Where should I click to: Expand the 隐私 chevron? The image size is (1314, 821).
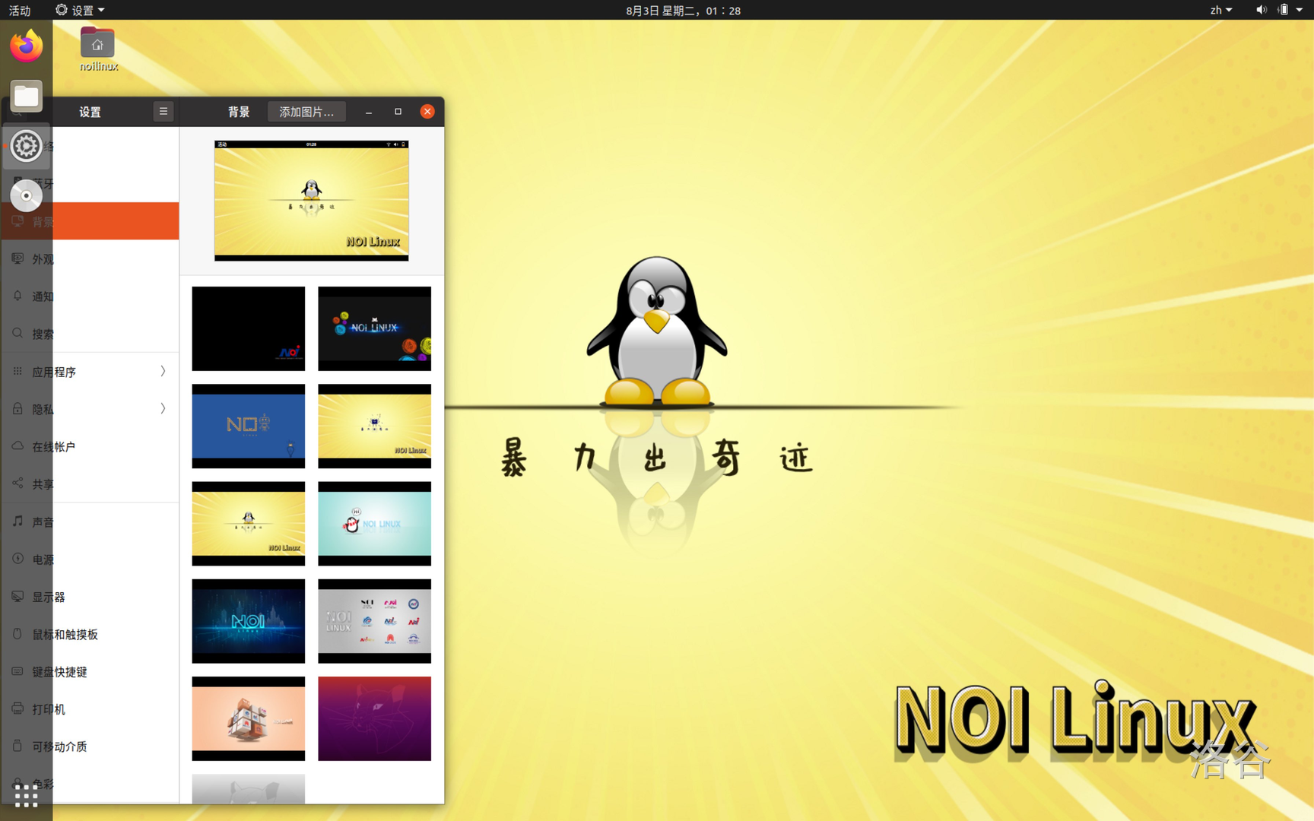163,408
